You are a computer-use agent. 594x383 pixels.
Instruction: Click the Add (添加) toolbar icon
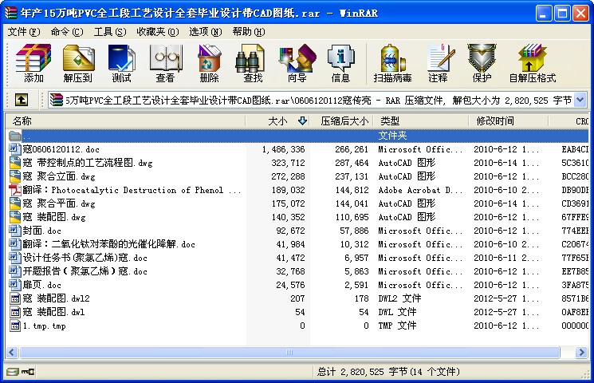(x=33, y=63)
